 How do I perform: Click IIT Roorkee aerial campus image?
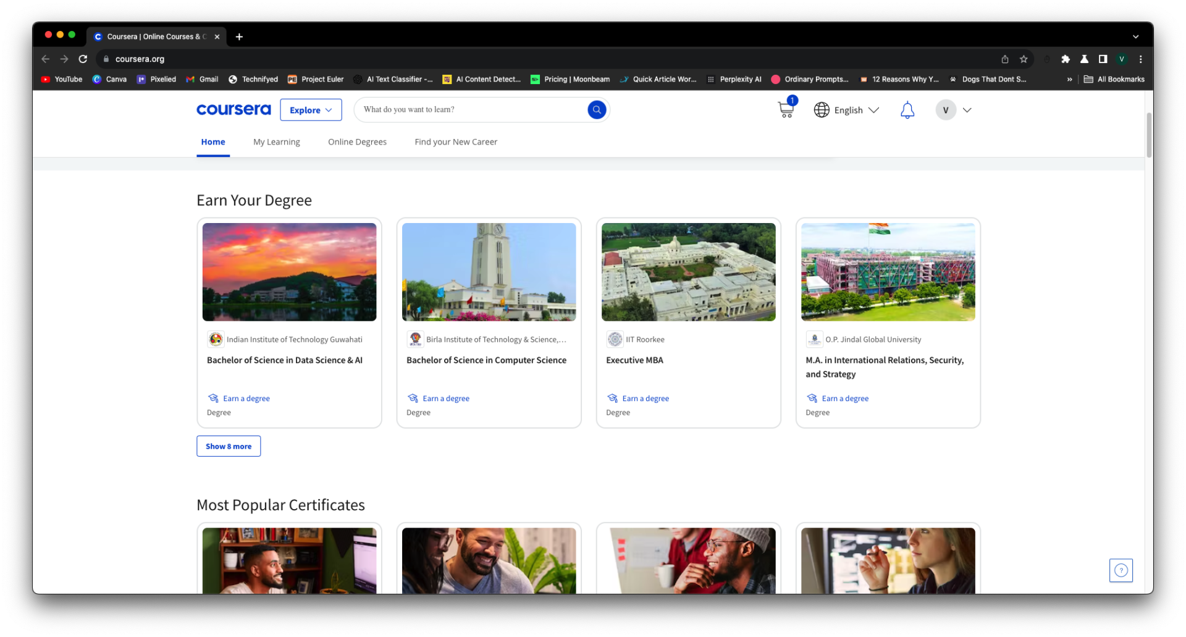(x=688, y=272)
